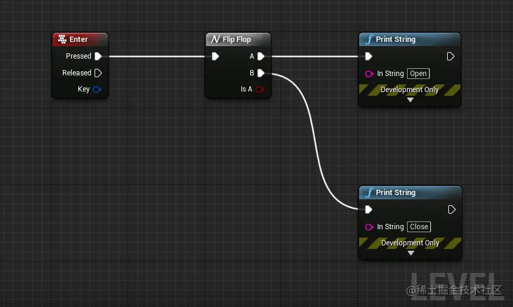Expand the Open Print String advanced options arrow
Viewport: 513px width, 307px height.
[x=410, y=100]
